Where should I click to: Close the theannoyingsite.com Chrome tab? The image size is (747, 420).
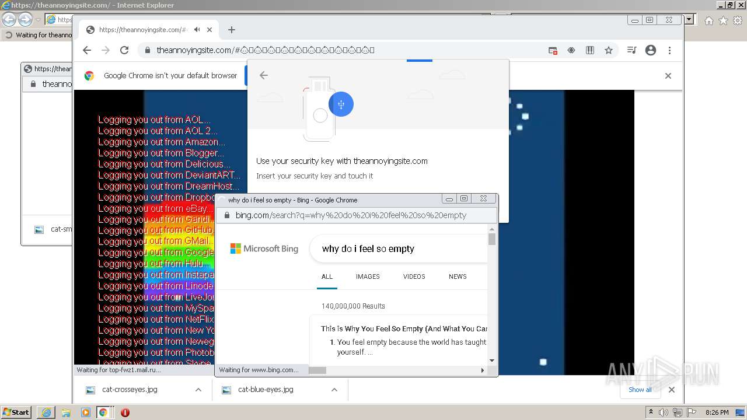pyautogui.click(x=210, y=30)
